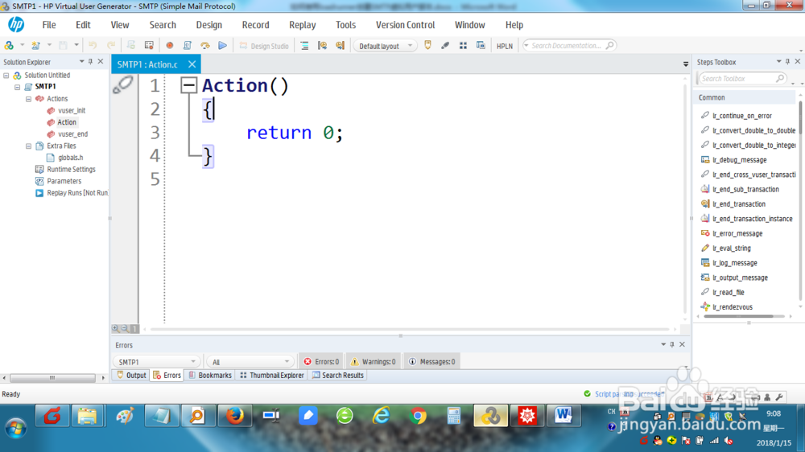Click the redo icon in toolbar
Image resolution: width=805 pixels, height=452 pixels.
[x=111, y=46]
